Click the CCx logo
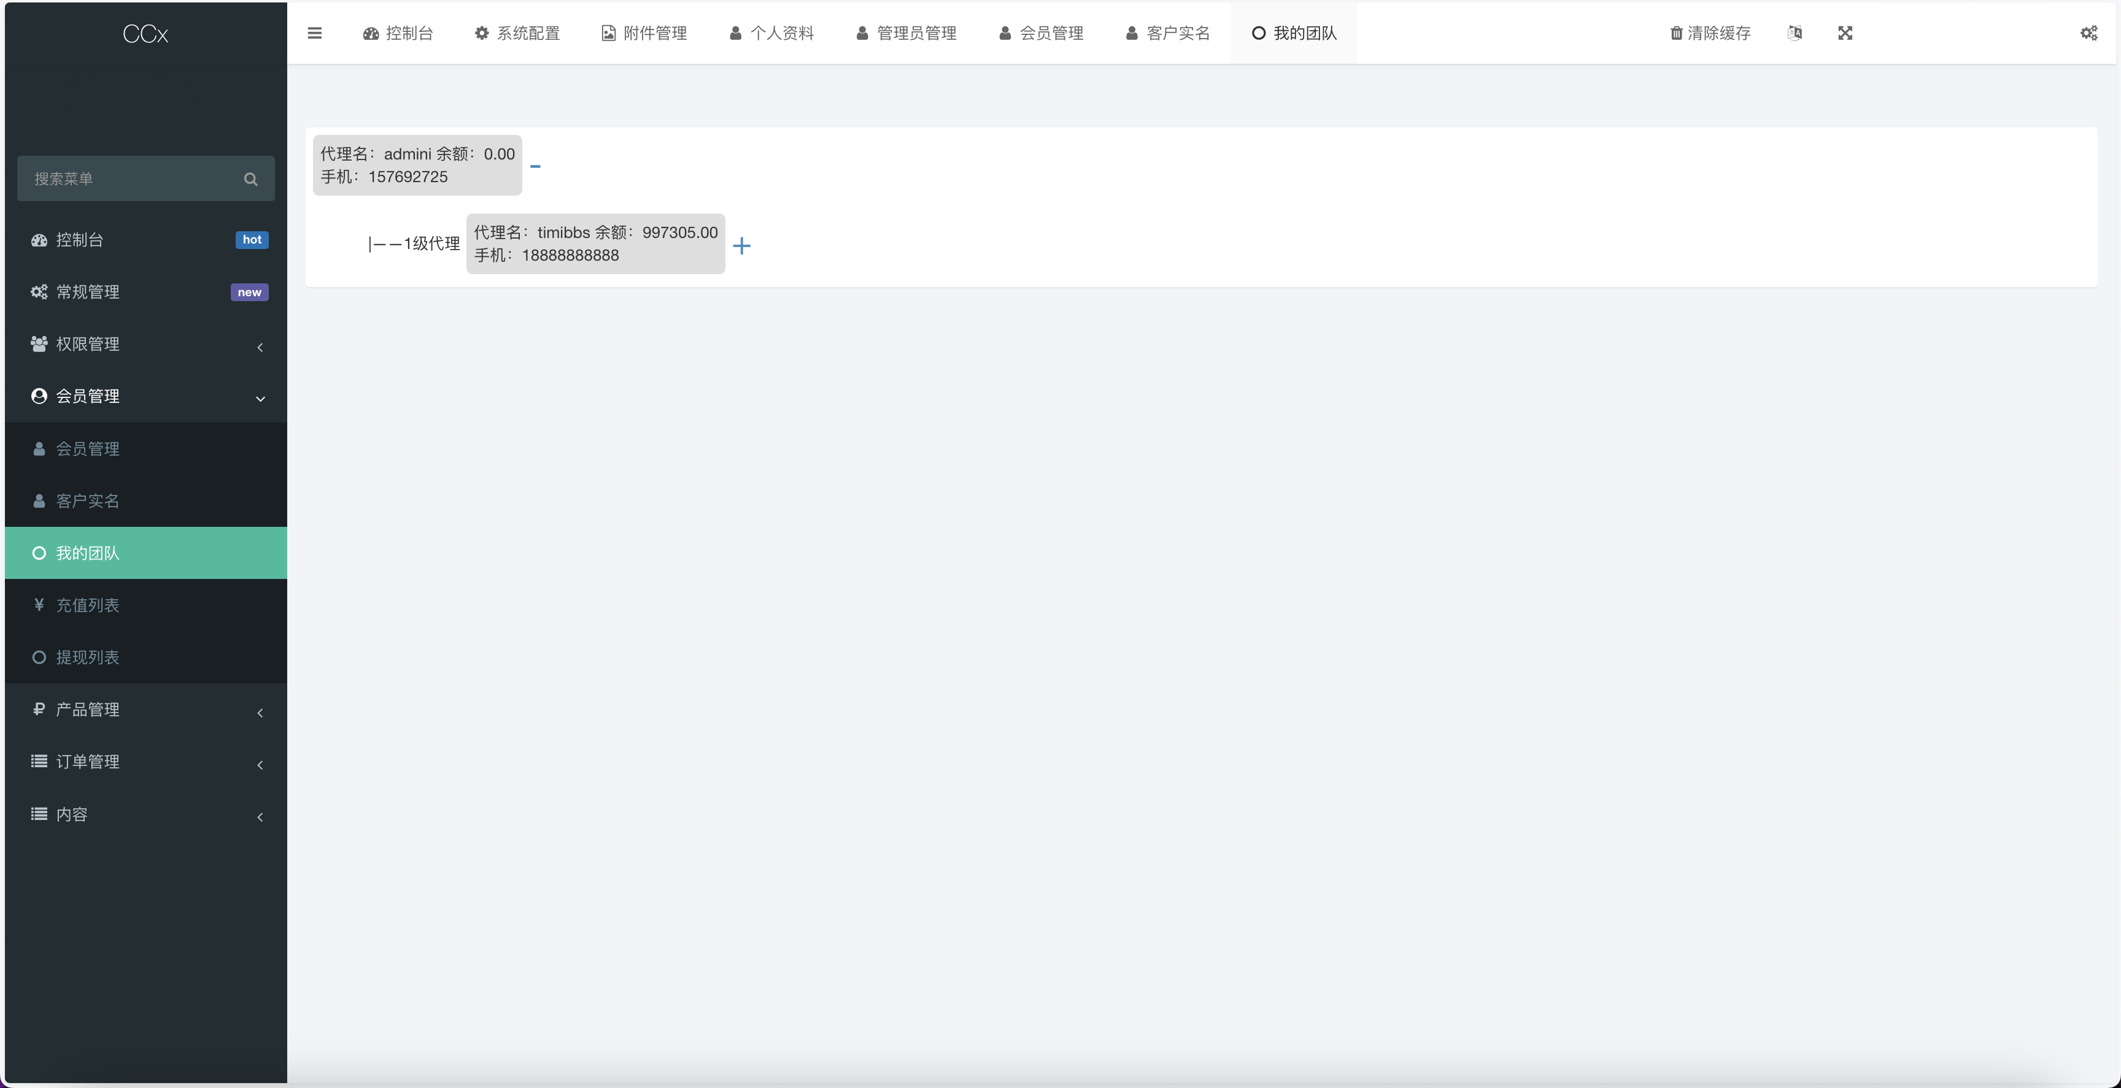 click(145, 34)
